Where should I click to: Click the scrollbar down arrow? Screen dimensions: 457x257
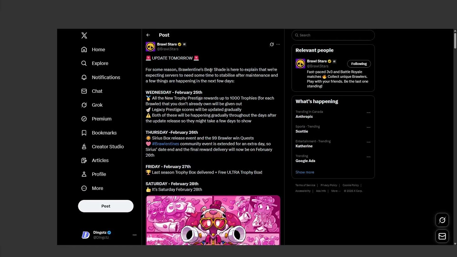point(455,243)
